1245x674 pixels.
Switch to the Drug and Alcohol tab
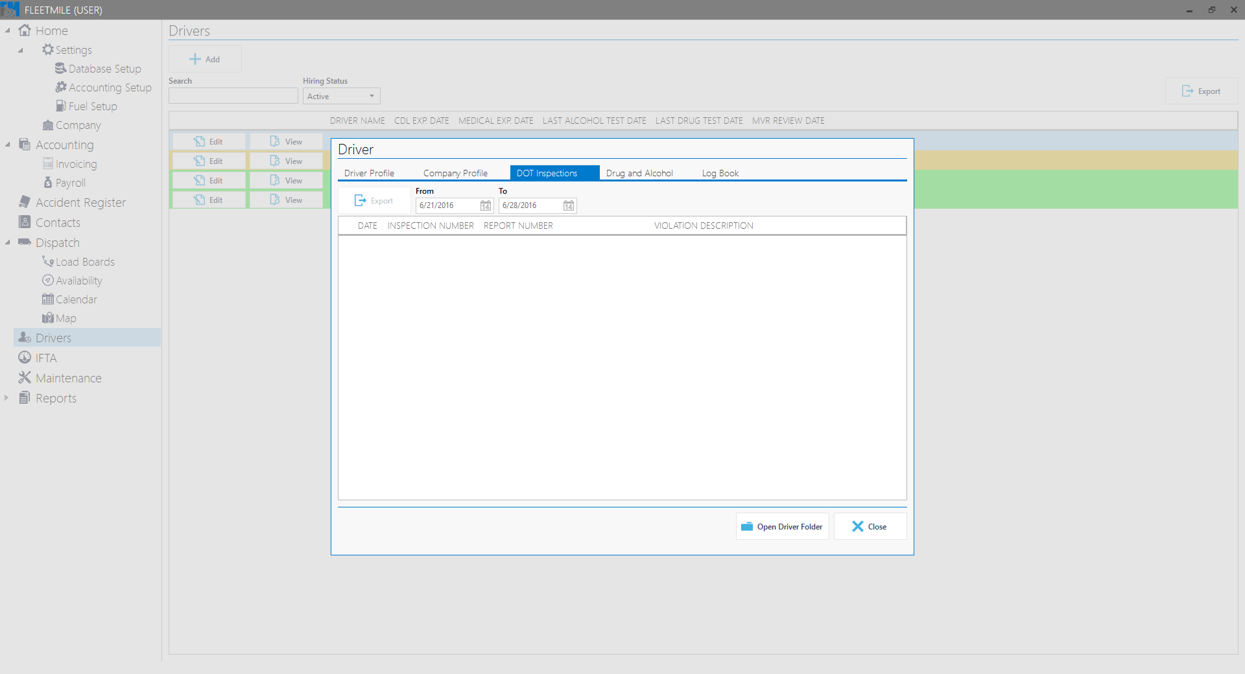tap(639, 173)
